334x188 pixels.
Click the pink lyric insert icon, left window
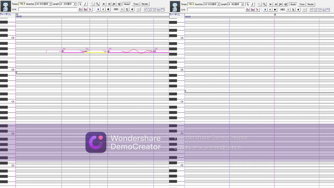click(85, 9)
